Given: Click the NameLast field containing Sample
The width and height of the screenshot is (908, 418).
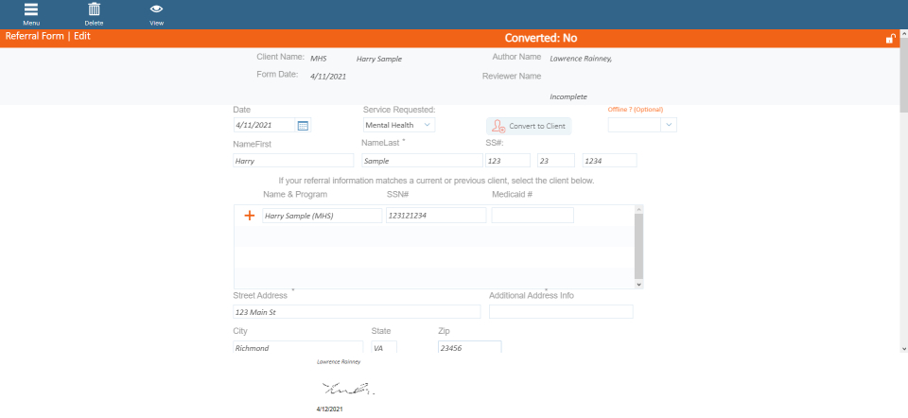Looking at the screenshot, I should point(419,161).
